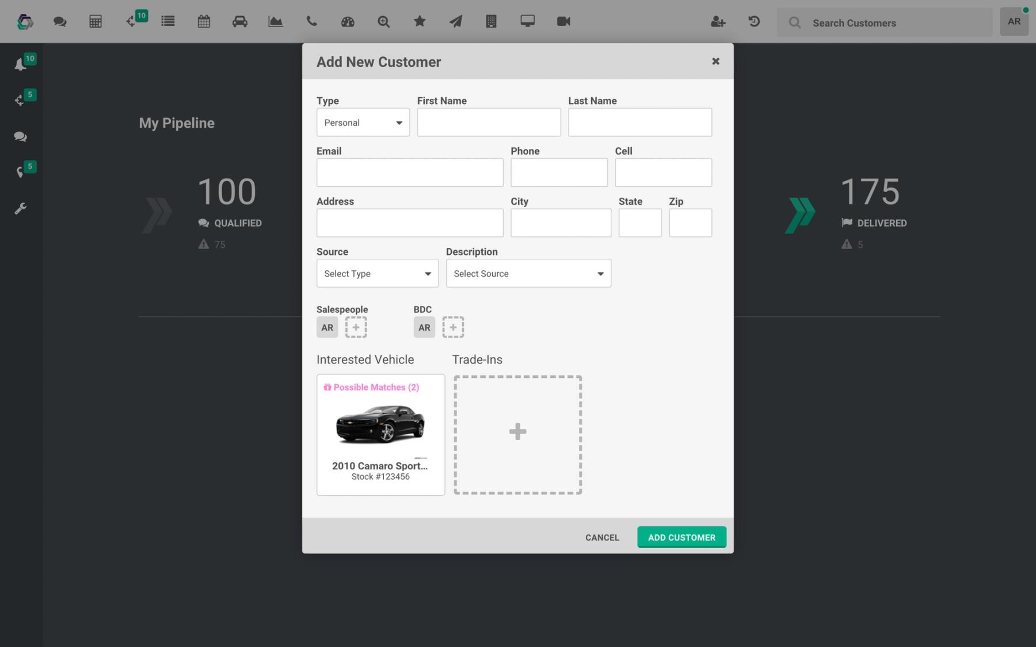Open the calendar icon in top toolbar
Viewport: 1036px width, 647px height.
[x=204, y=22]
